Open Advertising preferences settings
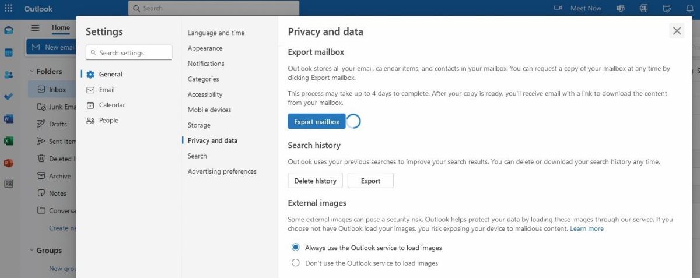 click(x=222, y=171)
